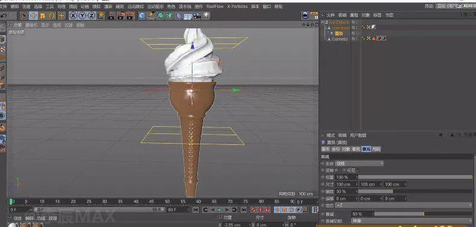
Task: Play the animation forward
Action: [219, 209]
